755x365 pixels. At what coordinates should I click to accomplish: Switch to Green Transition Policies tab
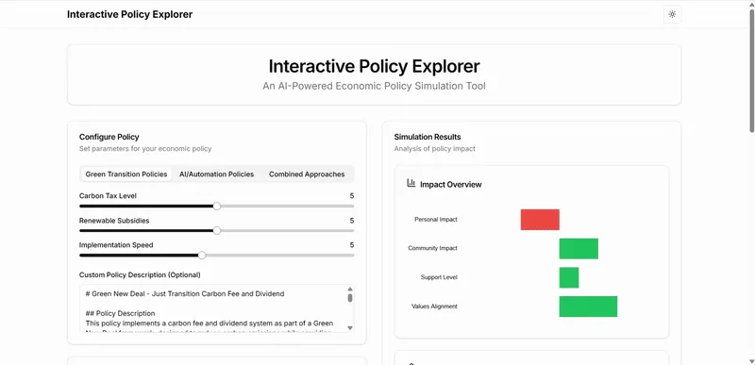click(x=126, y=174)
